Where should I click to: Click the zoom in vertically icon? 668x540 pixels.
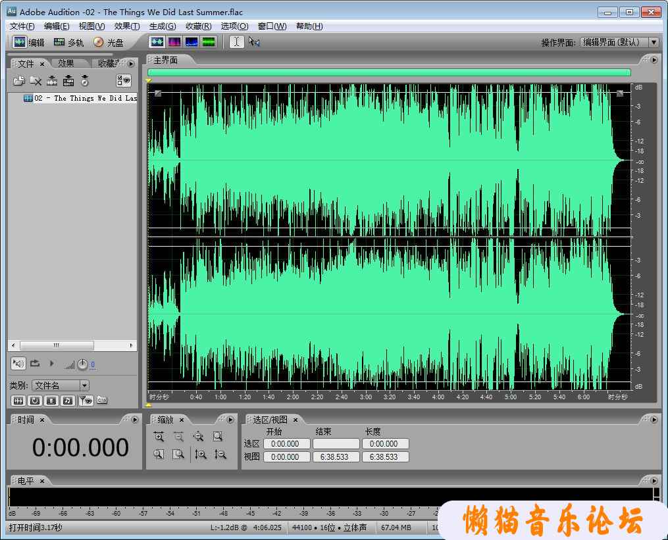point(200,454)
